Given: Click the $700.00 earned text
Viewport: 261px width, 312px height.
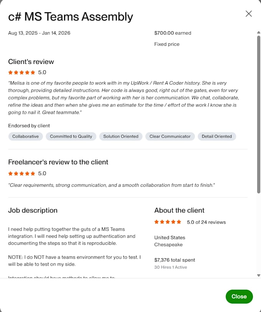Looking at the screenshot, I should click(173, 33).
